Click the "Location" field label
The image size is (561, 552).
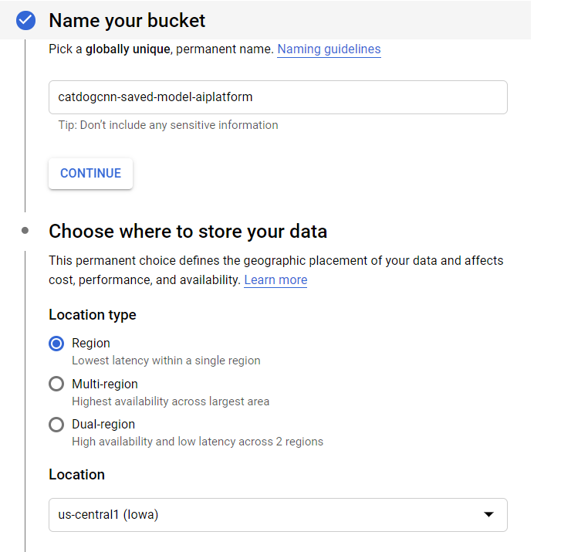[76, 475]
